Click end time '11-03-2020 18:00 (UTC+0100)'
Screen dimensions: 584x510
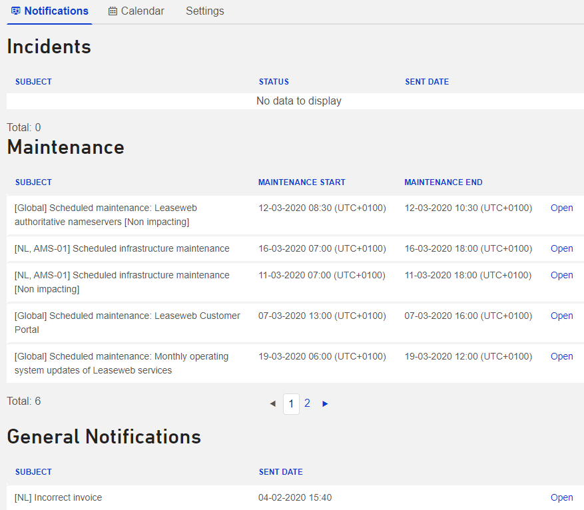point(468,275)
